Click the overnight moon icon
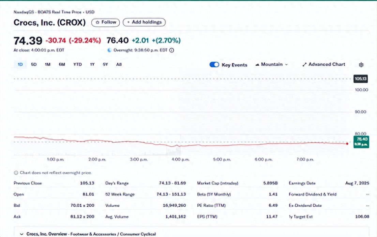Viewport: 377px width, 237px height. [x=109, y=50]
